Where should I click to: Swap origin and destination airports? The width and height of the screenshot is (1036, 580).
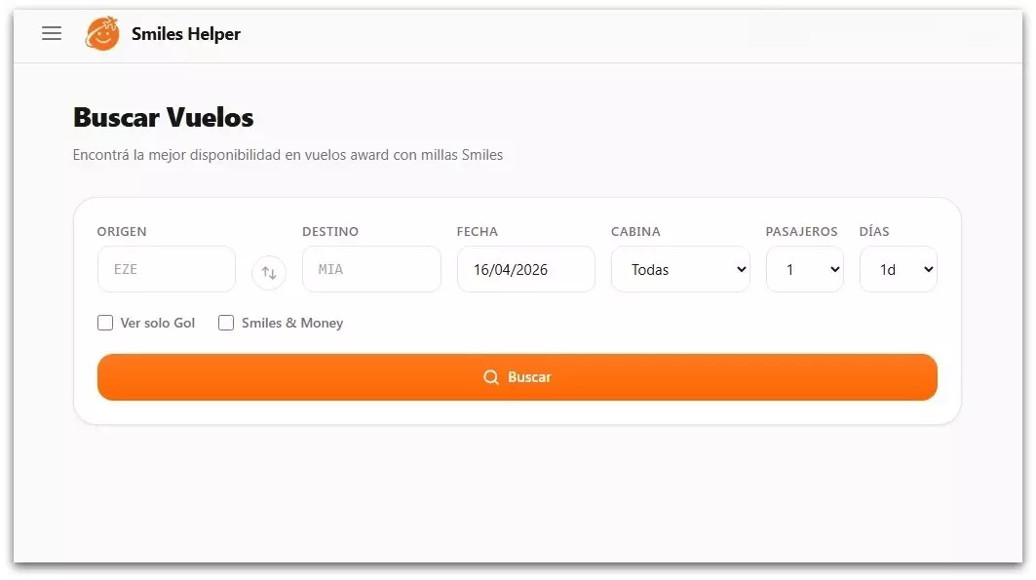pos(269,273)
